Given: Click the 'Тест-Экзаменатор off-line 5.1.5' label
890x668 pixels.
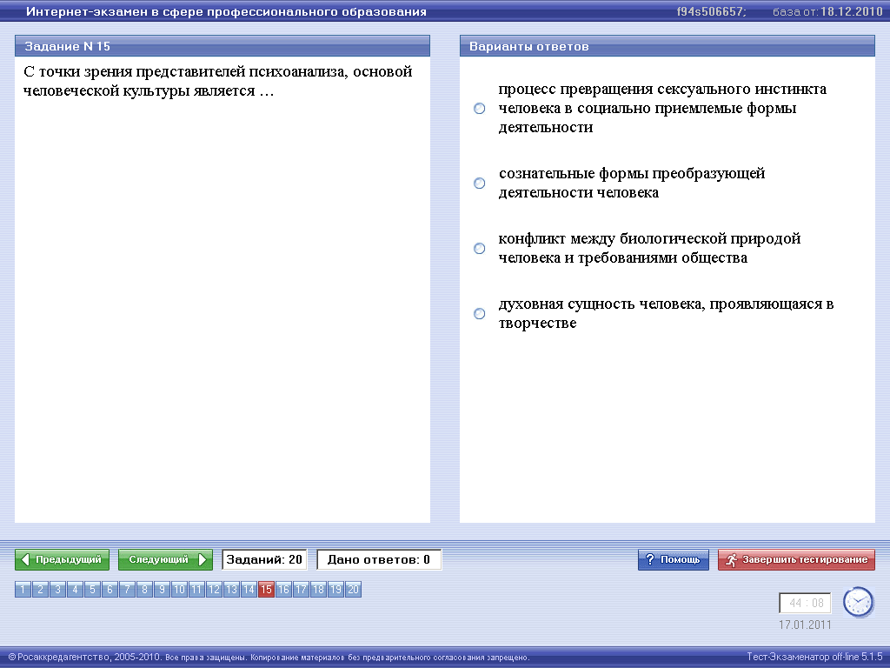Looking at the screenshot, I should (x=814, y=656).
